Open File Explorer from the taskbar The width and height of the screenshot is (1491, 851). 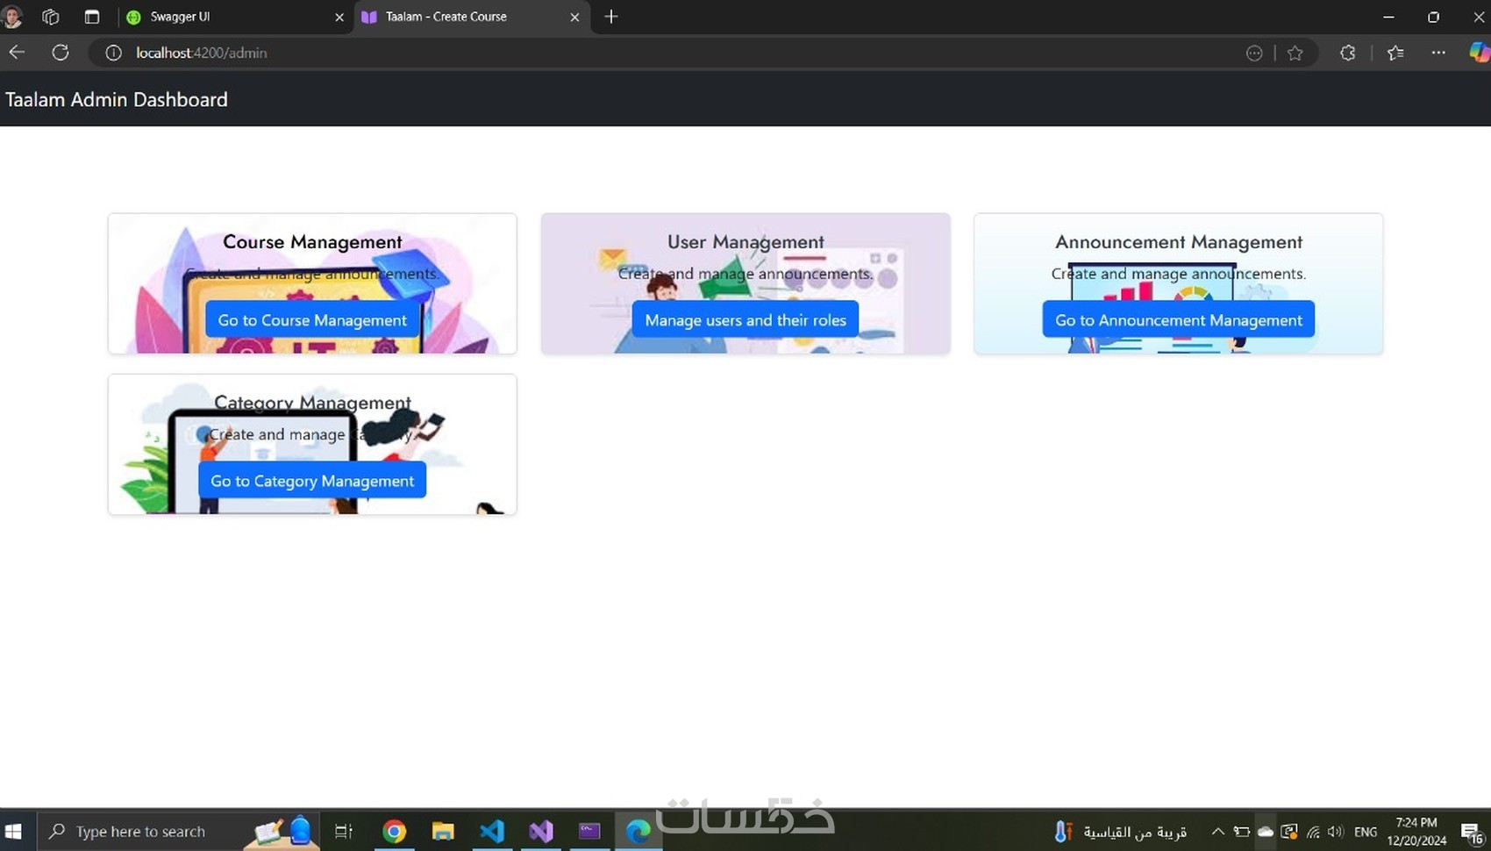[x=443, y=831]
